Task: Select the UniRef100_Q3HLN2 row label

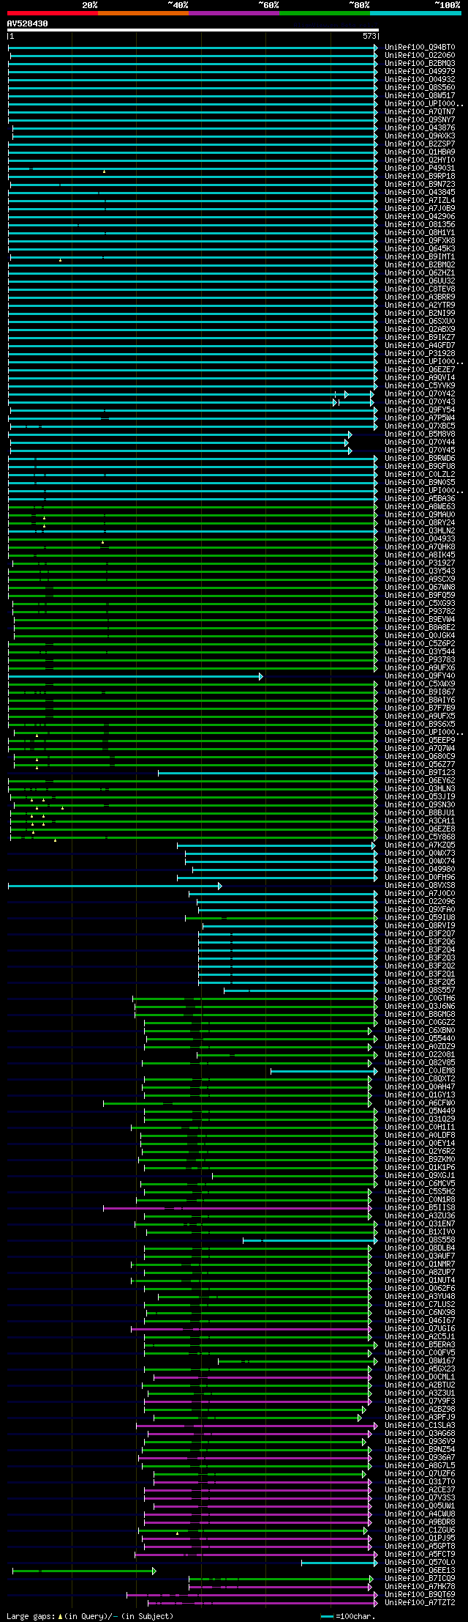Action: click(x=420, y=530)
